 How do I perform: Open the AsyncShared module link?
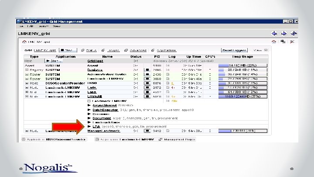coord(104,105)
